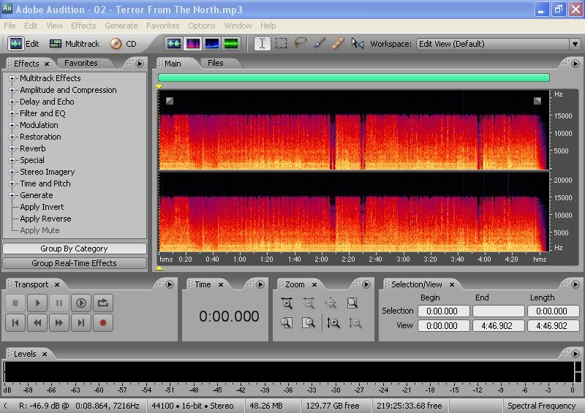Expand Modulation category
585x413 pixels.
(12, 125)
